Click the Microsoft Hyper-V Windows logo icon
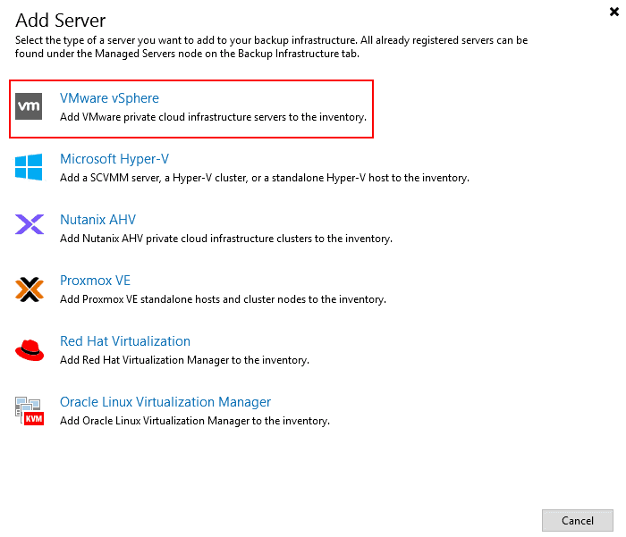 click(x=29, y=167)
